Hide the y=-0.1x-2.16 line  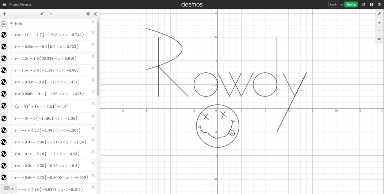[4, 154]
